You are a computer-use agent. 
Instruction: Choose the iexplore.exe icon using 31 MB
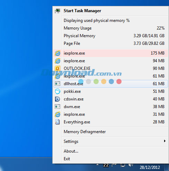point(57,114)
